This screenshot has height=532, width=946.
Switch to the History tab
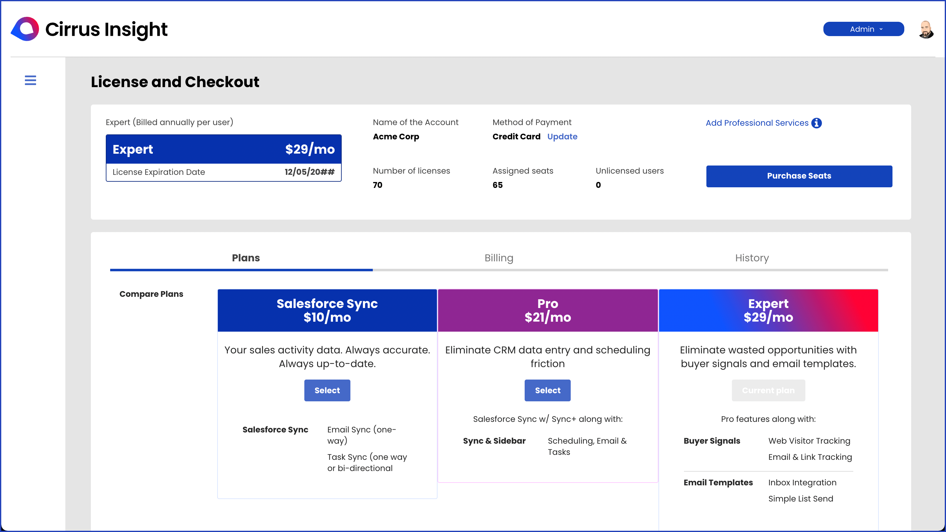coord(752,258)
